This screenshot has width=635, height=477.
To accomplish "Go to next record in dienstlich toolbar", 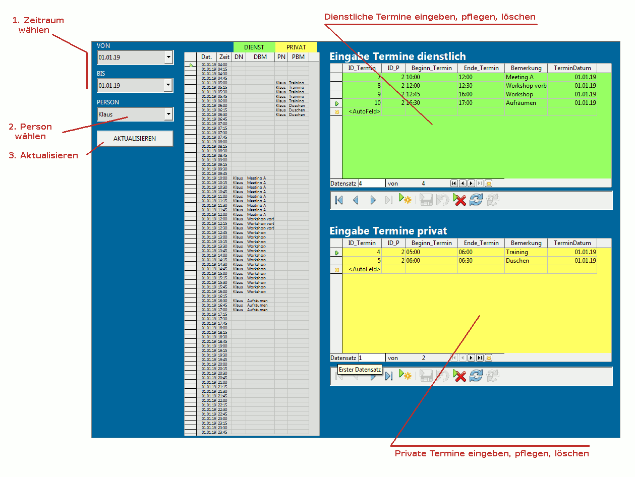I will pos(373,200).
